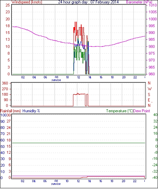The height and width of the screenshot is (191, 158).
Task: Click the sunrise marker under the bottom graph
Action: [56, 184]
